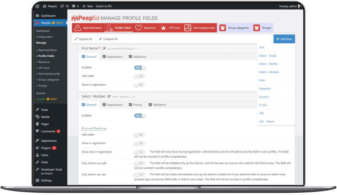Toggle Half width for First Name

tap(139, 76)
